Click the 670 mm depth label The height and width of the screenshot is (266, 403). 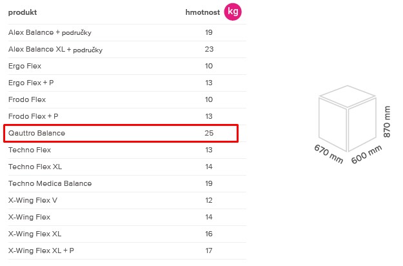329,154
